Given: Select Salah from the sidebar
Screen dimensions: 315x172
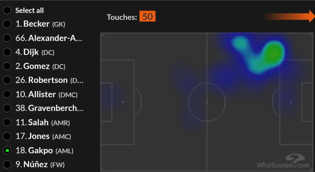Looking at the screenshot, I should [x=7, y=122].
